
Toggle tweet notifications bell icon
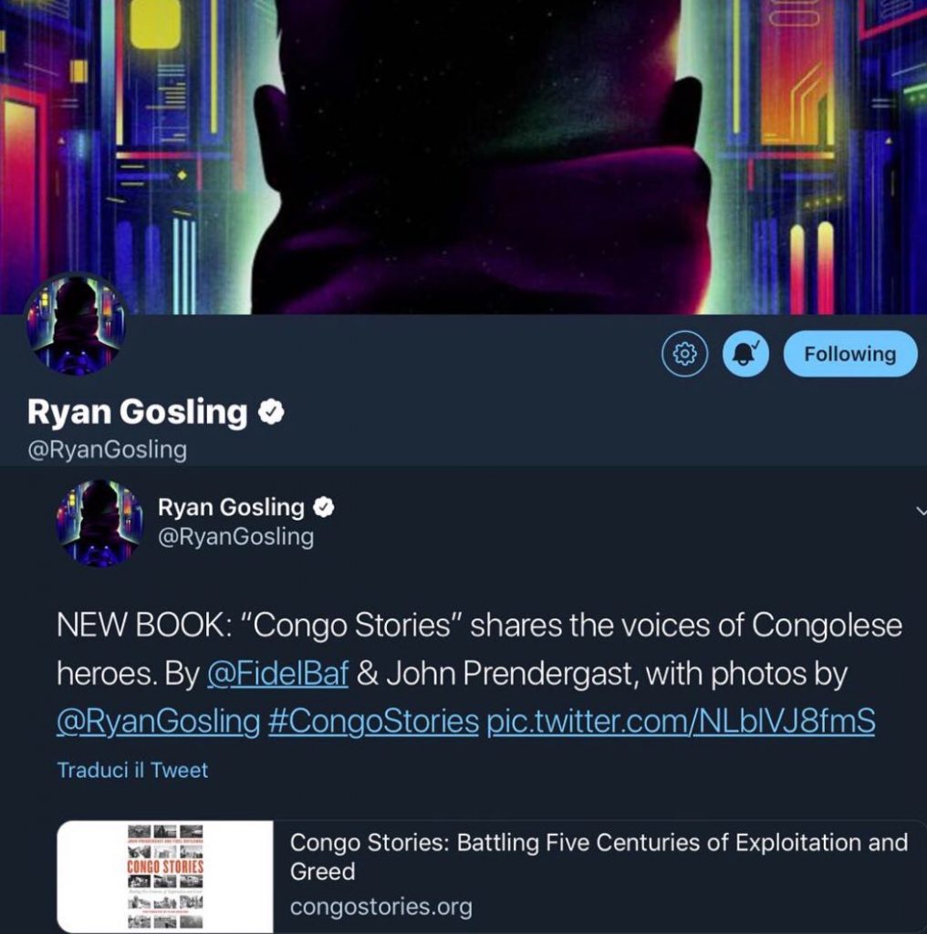pyautogui.click(x=745, y=354)
